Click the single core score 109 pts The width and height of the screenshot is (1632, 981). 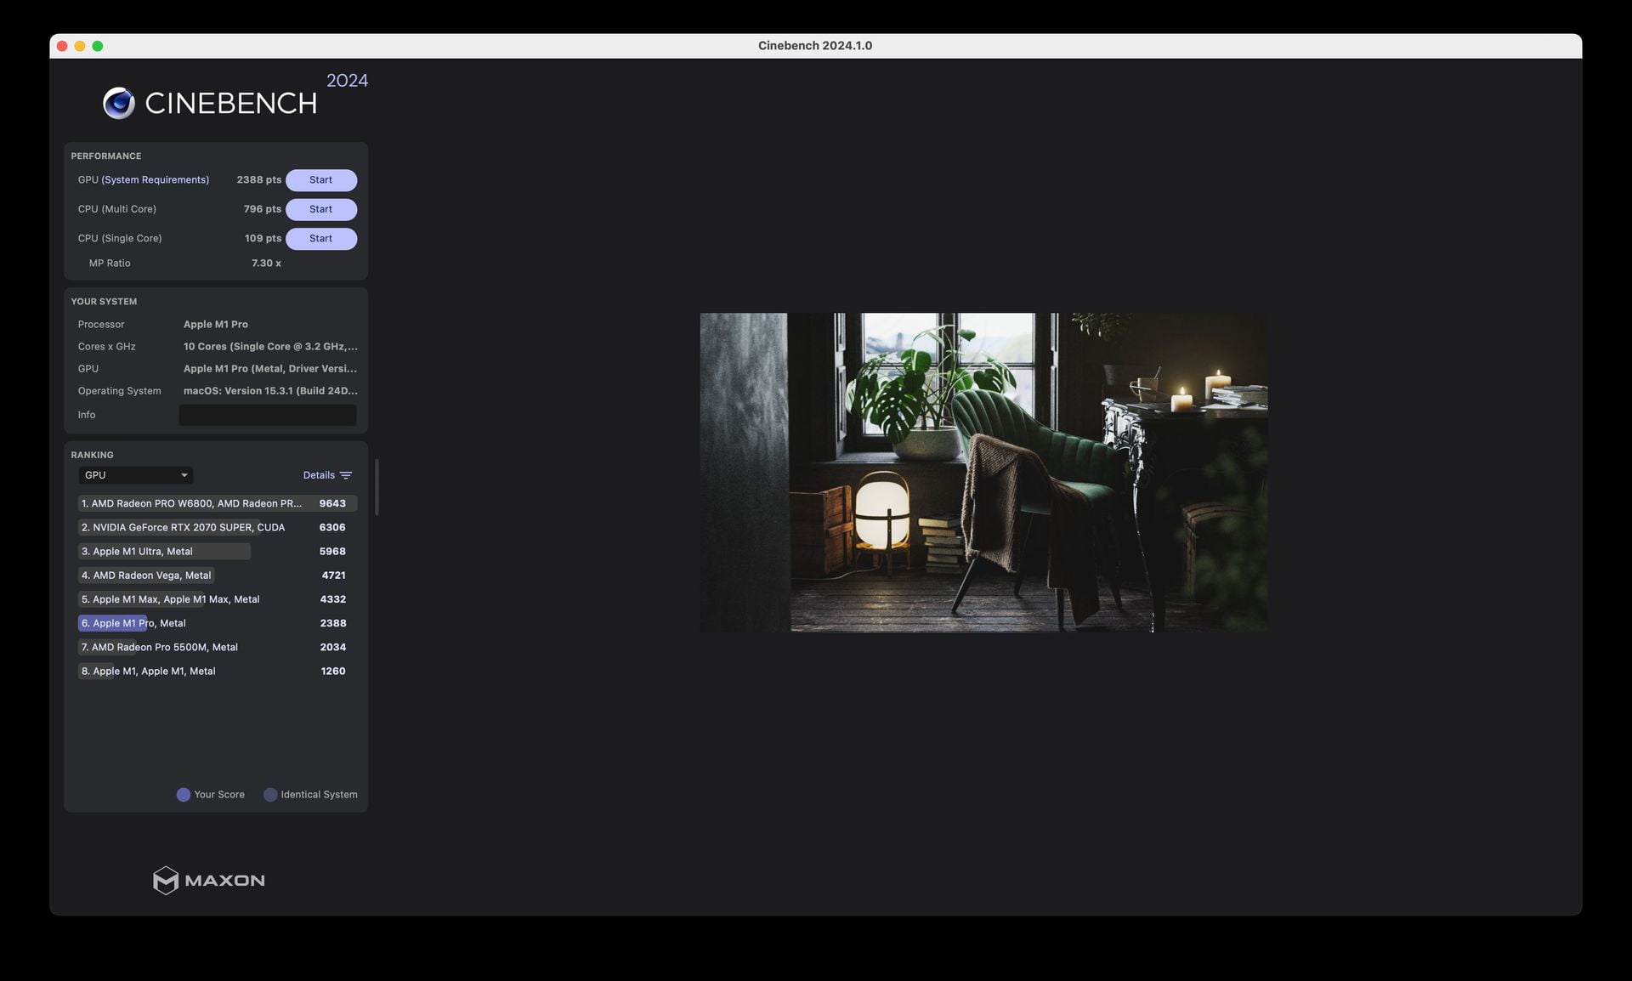(x=263, y=239)
